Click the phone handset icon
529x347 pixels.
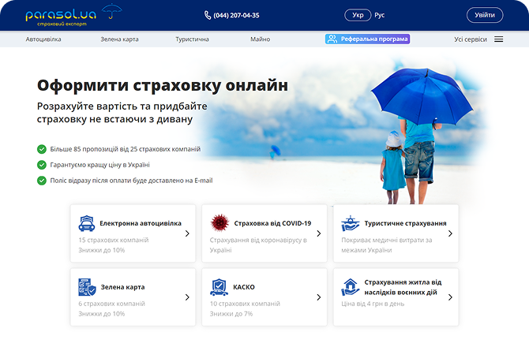tap(208, 15)
